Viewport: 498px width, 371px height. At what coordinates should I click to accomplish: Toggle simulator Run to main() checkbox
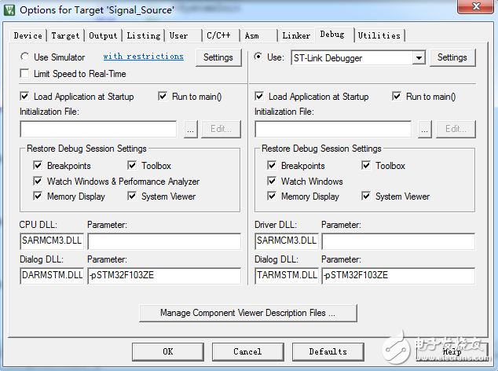tap(163, 97)
